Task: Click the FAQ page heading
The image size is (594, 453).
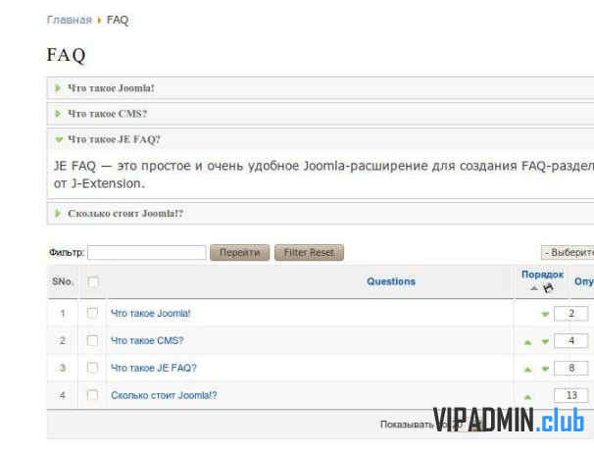Action: [x=67, y=55]
